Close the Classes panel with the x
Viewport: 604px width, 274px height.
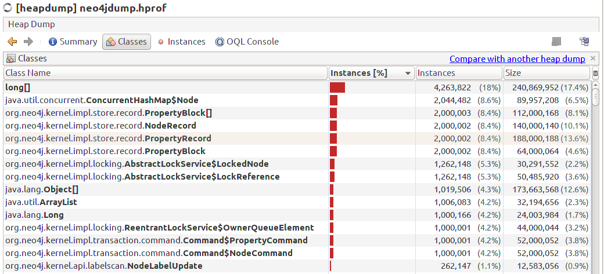(593, 59)
